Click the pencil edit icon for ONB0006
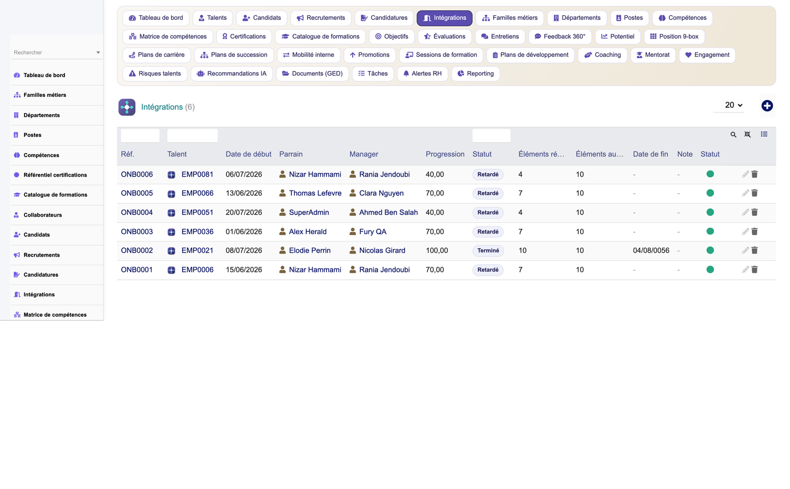Screen dimensions: 790x489 pos(745,174)
